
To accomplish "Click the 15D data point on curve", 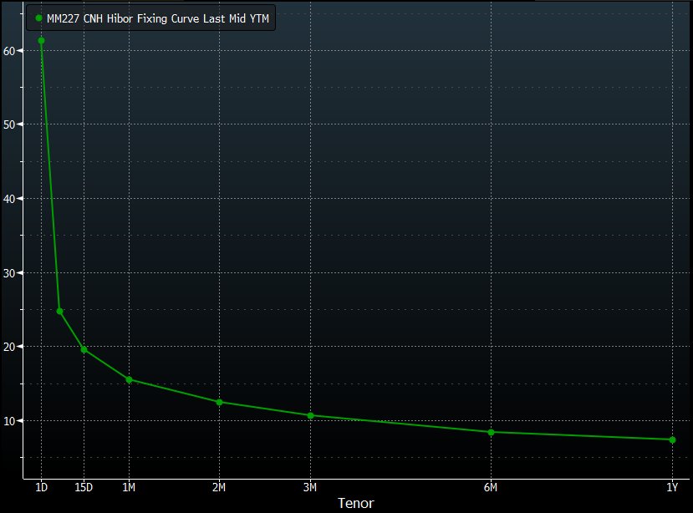I will click(84, 349).
